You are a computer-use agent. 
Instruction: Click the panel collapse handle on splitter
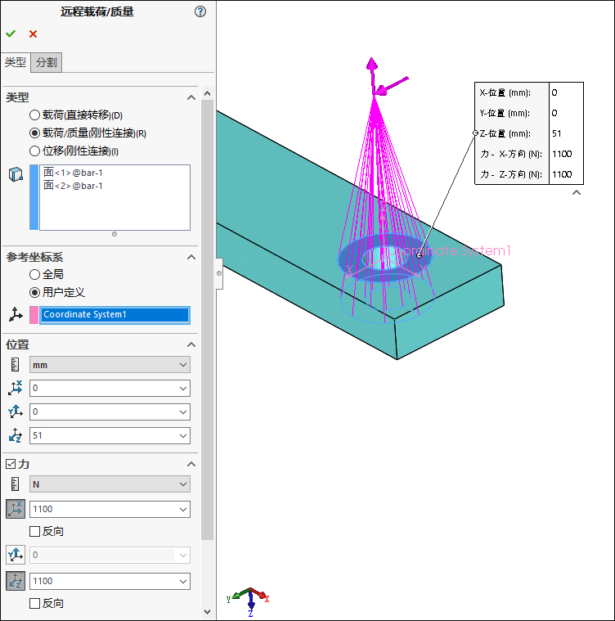click(219, 273)
